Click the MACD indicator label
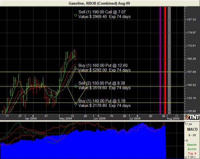 pos(191,128)
